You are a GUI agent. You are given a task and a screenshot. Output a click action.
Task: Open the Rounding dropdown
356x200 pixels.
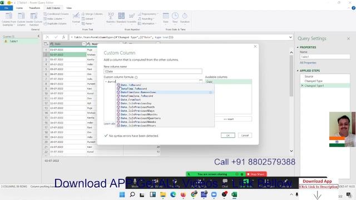point(146,19)
